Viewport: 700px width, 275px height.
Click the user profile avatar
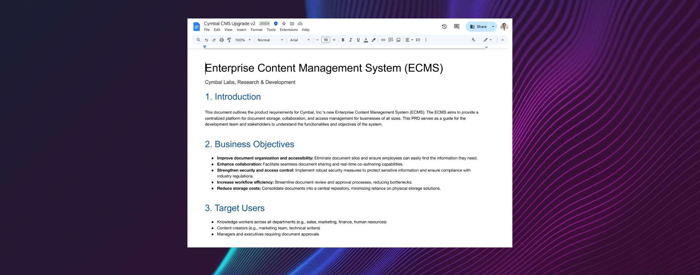[x=504, y=27]
